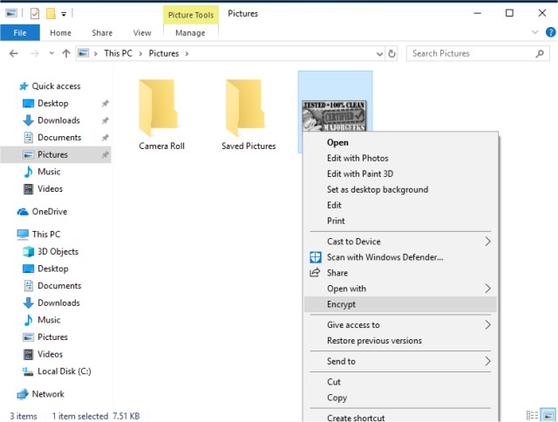Choose Encrypt from the context menu
Viewport: 558px width, 422px height.
click(342, 304)
